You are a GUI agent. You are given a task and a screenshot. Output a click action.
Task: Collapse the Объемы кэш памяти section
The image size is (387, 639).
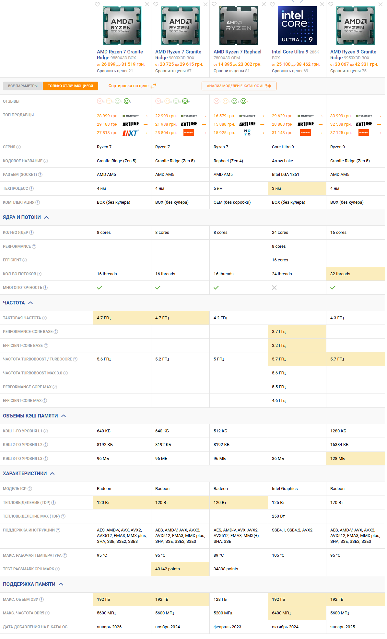click(34, 416)
